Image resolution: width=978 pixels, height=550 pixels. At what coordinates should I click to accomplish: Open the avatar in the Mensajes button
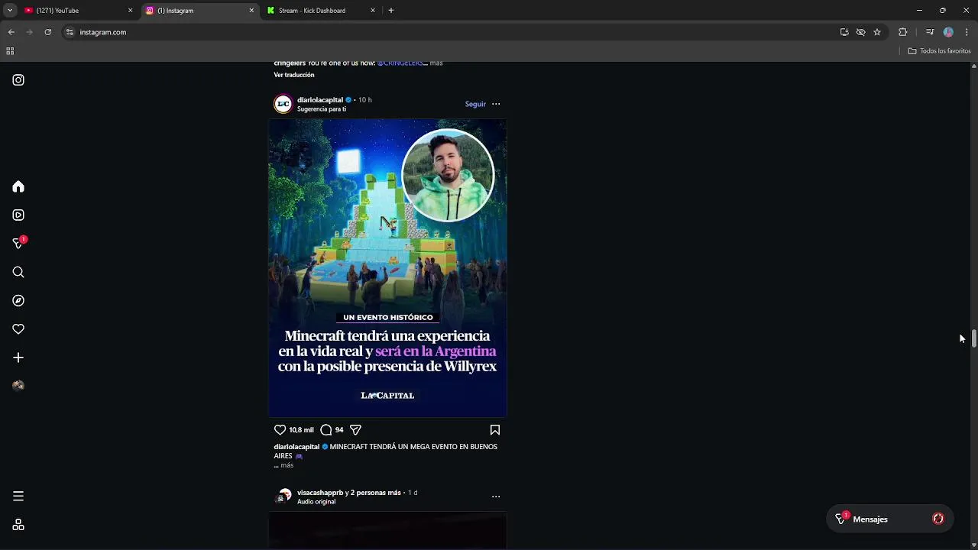tap(938, 519)
